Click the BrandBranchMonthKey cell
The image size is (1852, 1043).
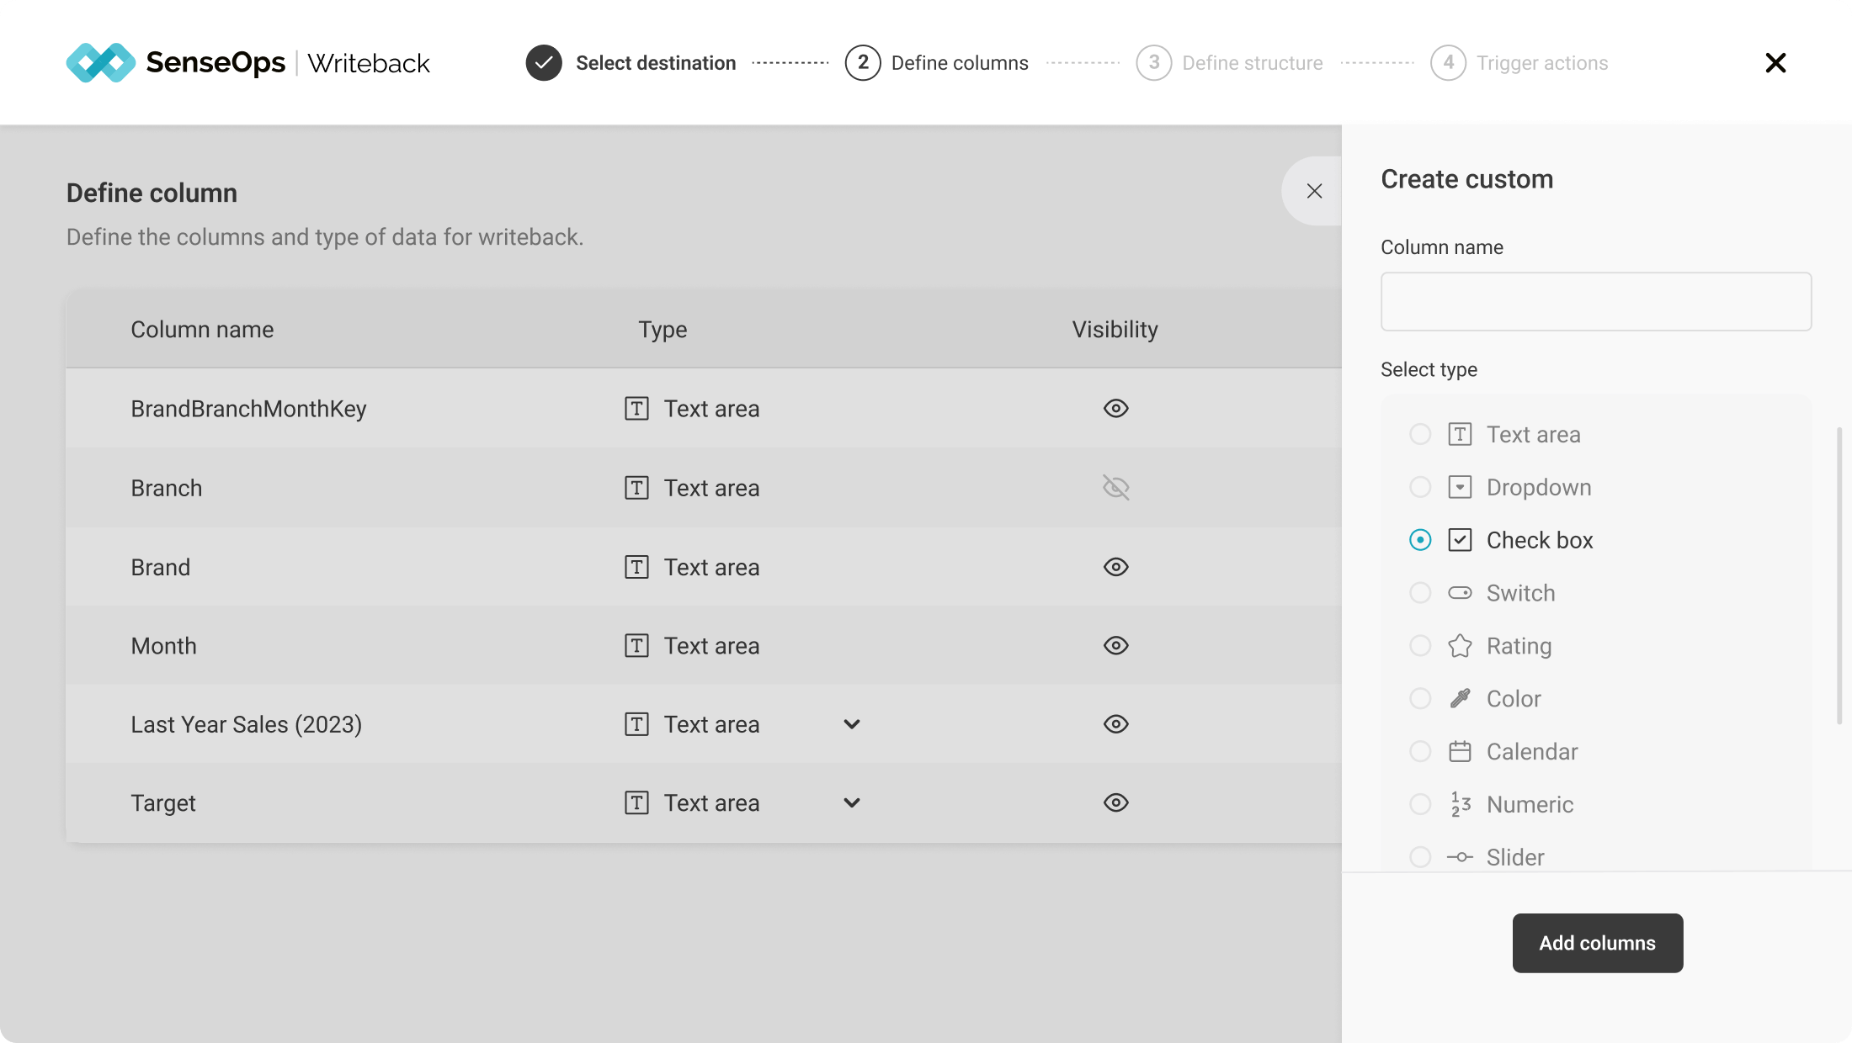coord(248,409)
